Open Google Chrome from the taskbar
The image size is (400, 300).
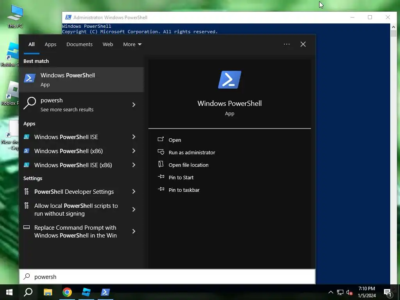[x=67, y=292]
